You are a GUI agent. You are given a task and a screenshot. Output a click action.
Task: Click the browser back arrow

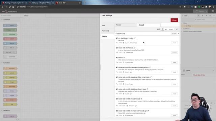pyautogui.click(x=2, y=7)
